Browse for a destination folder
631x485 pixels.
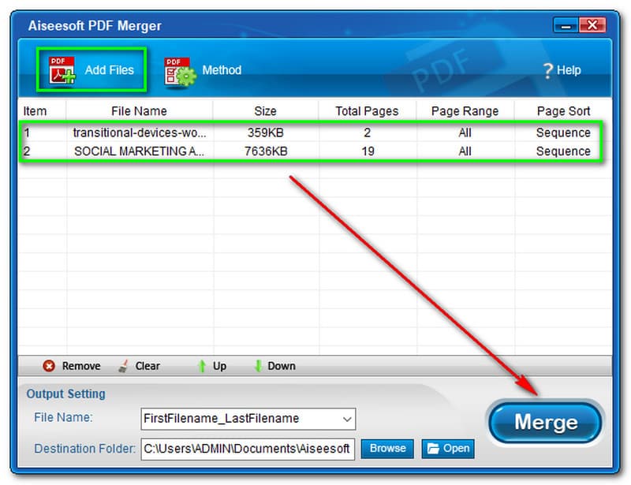coord(387,449)
